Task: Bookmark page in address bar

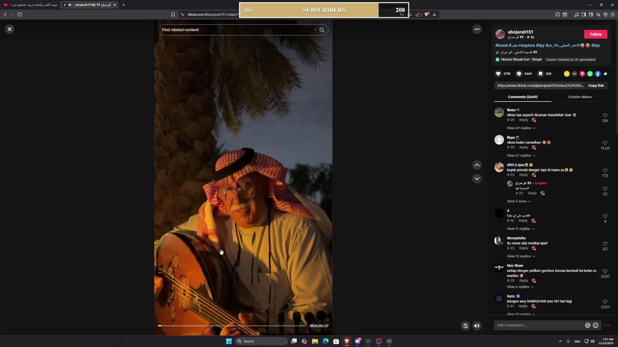Action: pyautogui.click(x=173, y=14)
